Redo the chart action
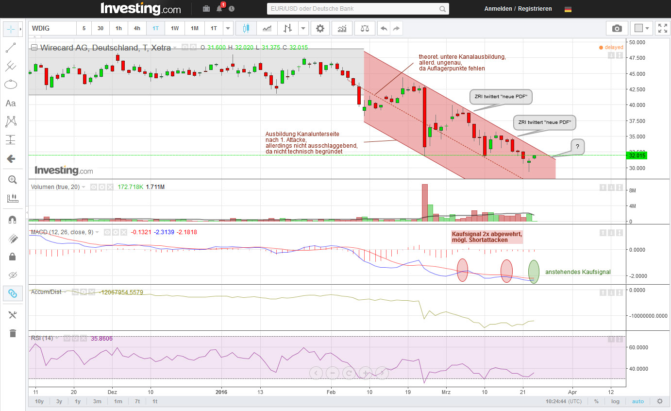The height and width of the screenshot is (411, 671). click(x=397, y=28)
